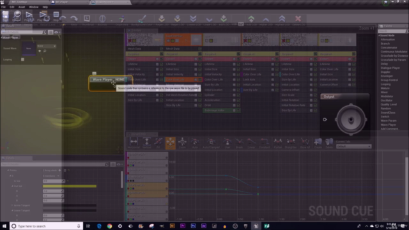Jump to Highest LOD icon
409x230 pixels.
[x=282, y=19]
